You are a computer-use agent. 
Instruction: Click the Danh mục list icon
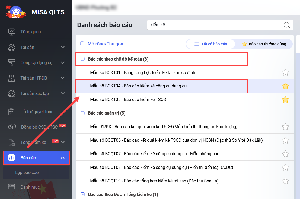click(x=11, y=187)
